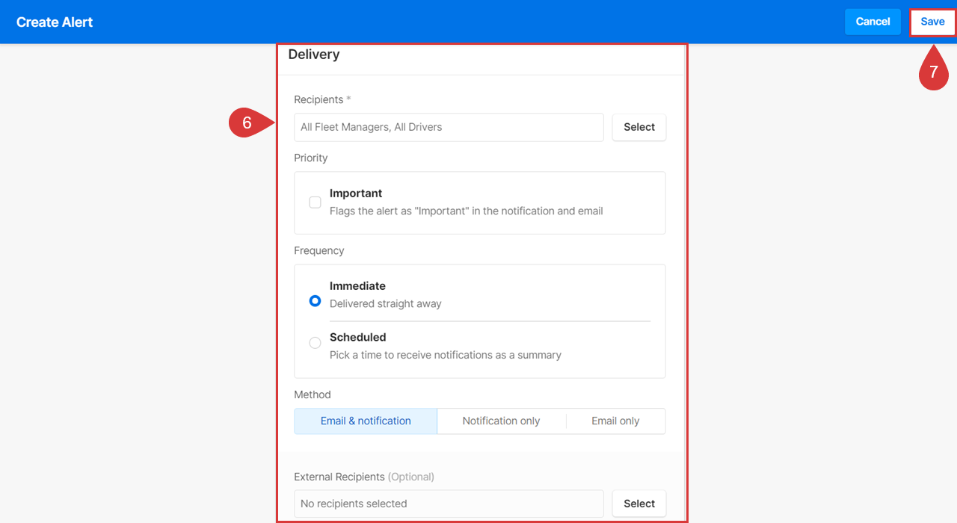Cancel creating the alert
The height and width of the screenshot is (523, 957).
click(x=873, y=22)
